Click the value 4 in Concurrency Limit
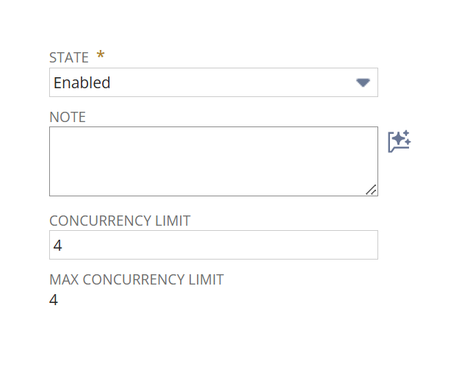The width and height of the screenshot is (470, 375). [58, 246]
